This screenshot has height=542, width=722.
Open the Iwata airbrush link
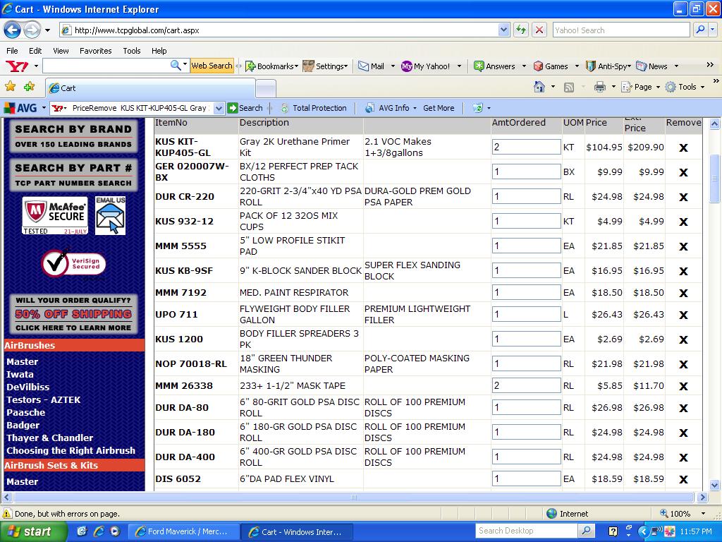coord(20,374)
